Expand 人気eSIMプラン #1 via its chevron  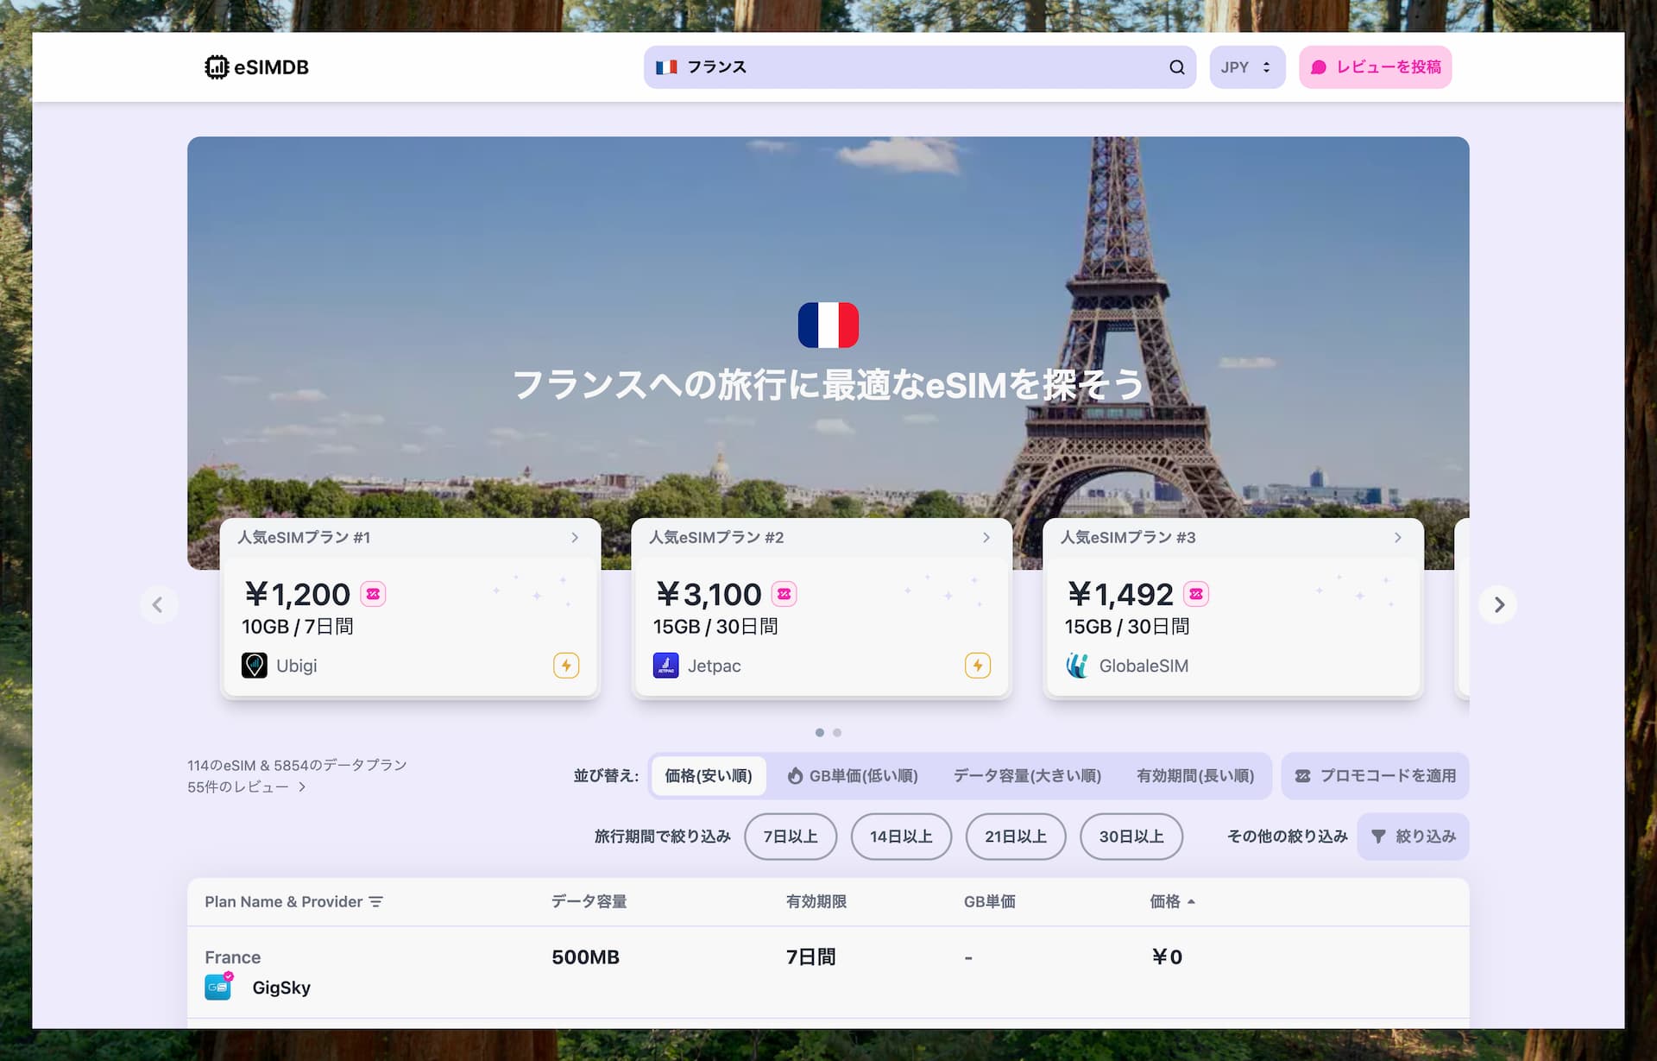coord(575,537)
